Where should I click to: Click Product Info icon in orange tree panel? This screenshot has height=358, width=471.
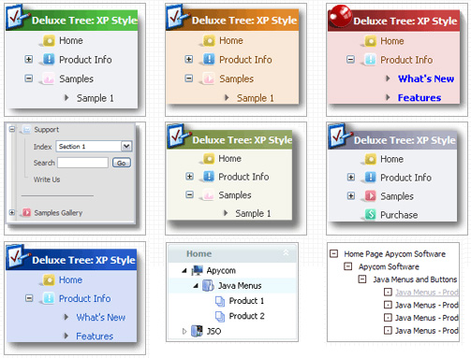[209, 59]
